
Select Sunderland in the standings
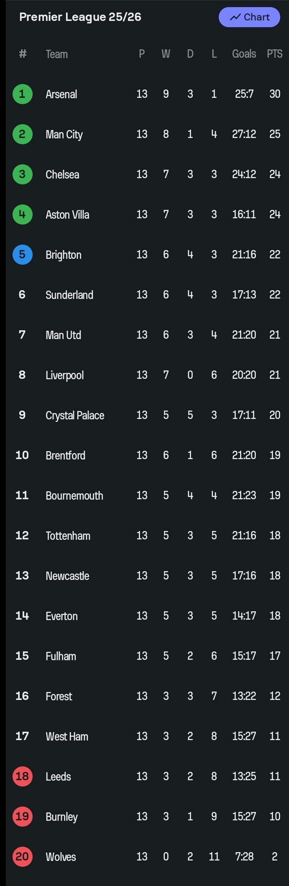pyautogui.click(x=69, y=295)
